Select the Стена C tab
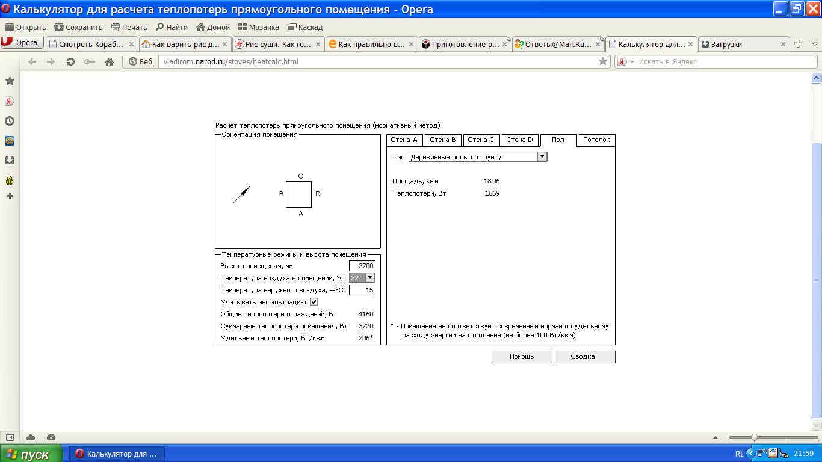822x462 pixels. coord(481,140)
